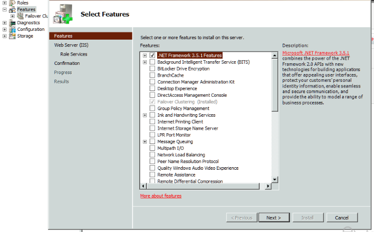This screenshot has height=232, width=374.
Task: Select the Results wizard step
Action: [x=61, y=81]
